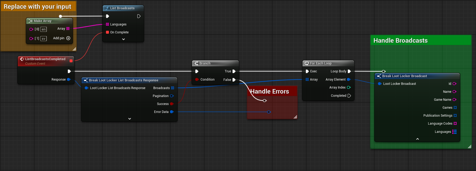
Task: Select the For Each Loop node title
Action: [321, 63]
